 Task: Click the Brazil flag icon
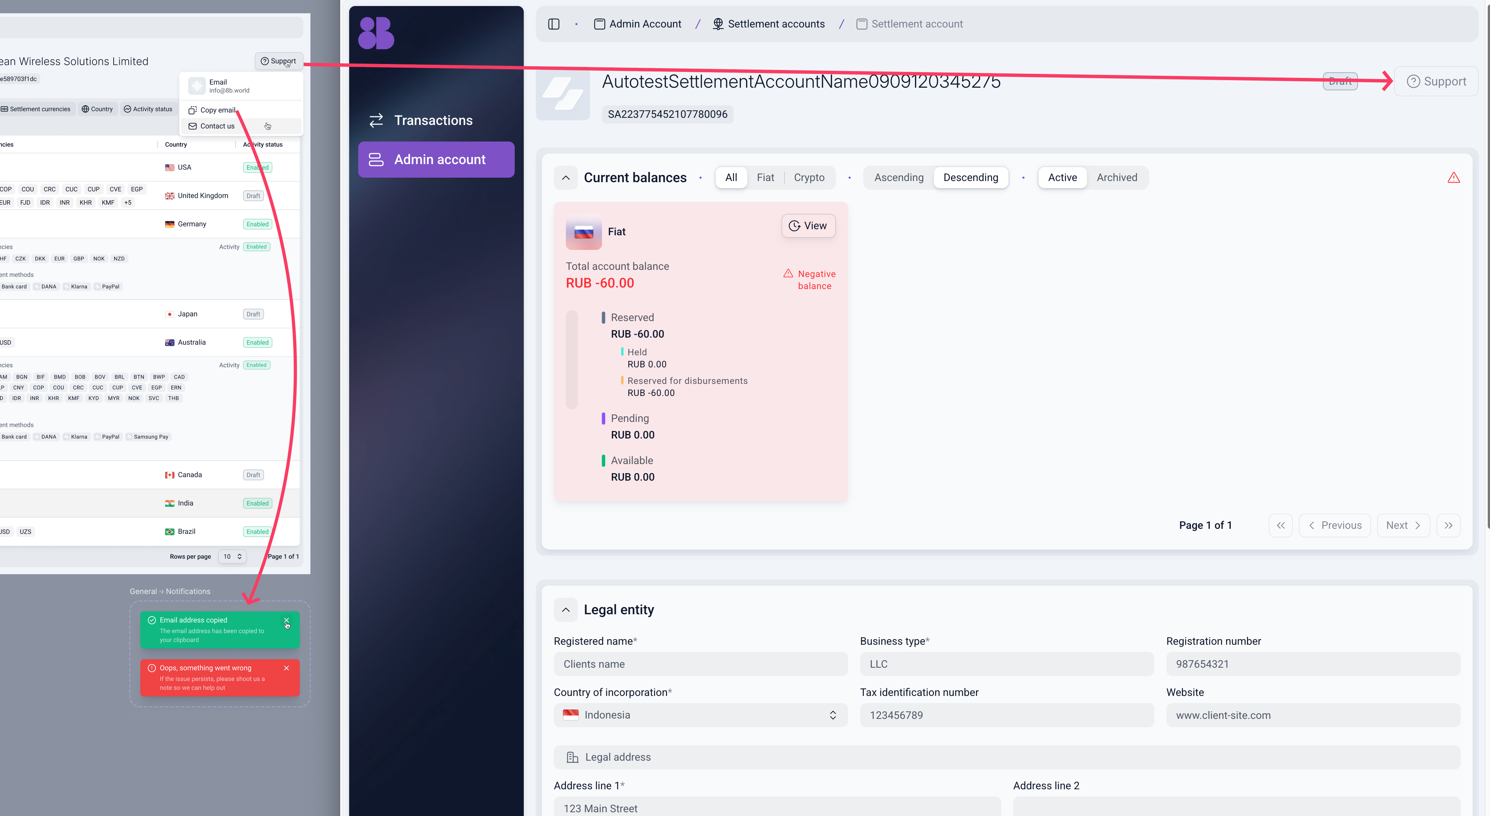tap(169, 532)
